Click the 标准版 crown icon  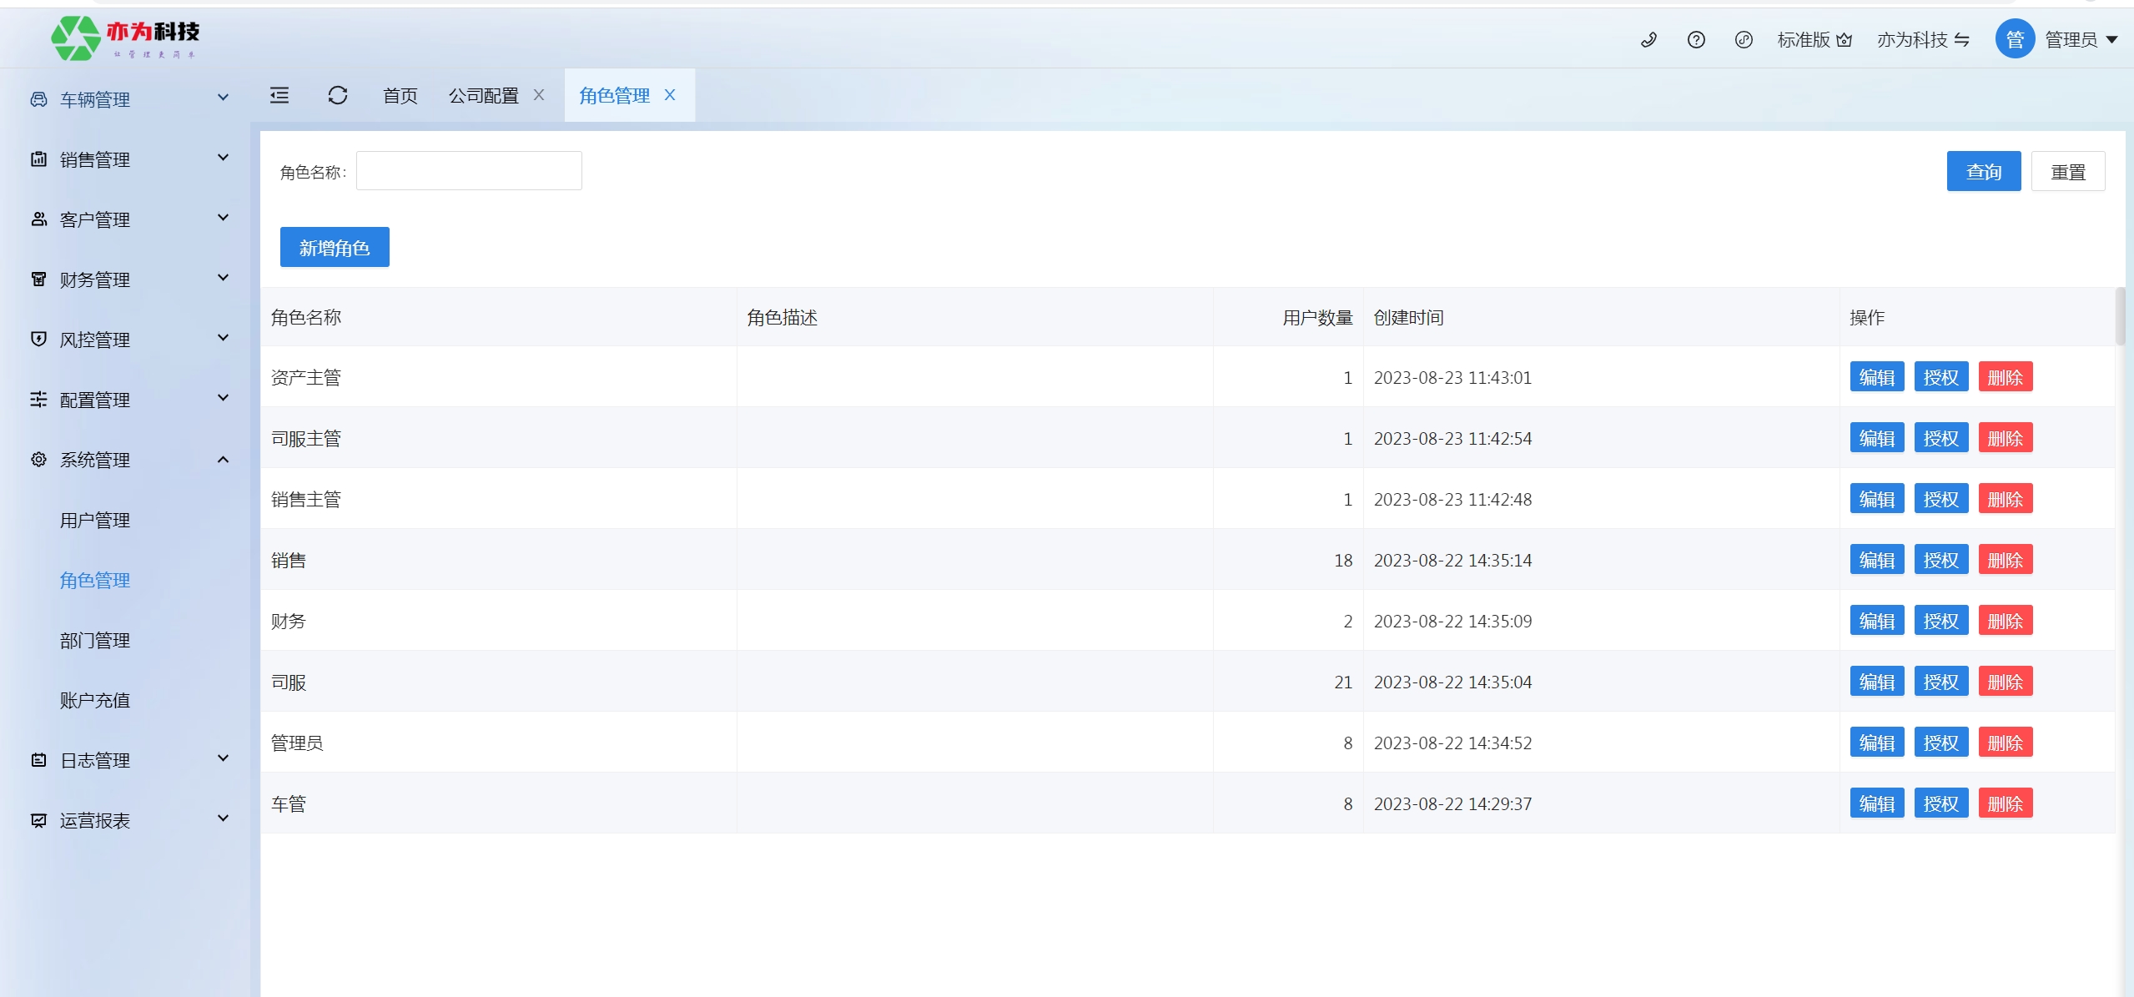[1845, 40]
